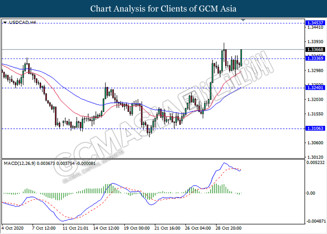Click the chart title banner text
Viewport: 327px width, 234px height.
point(163,8)
